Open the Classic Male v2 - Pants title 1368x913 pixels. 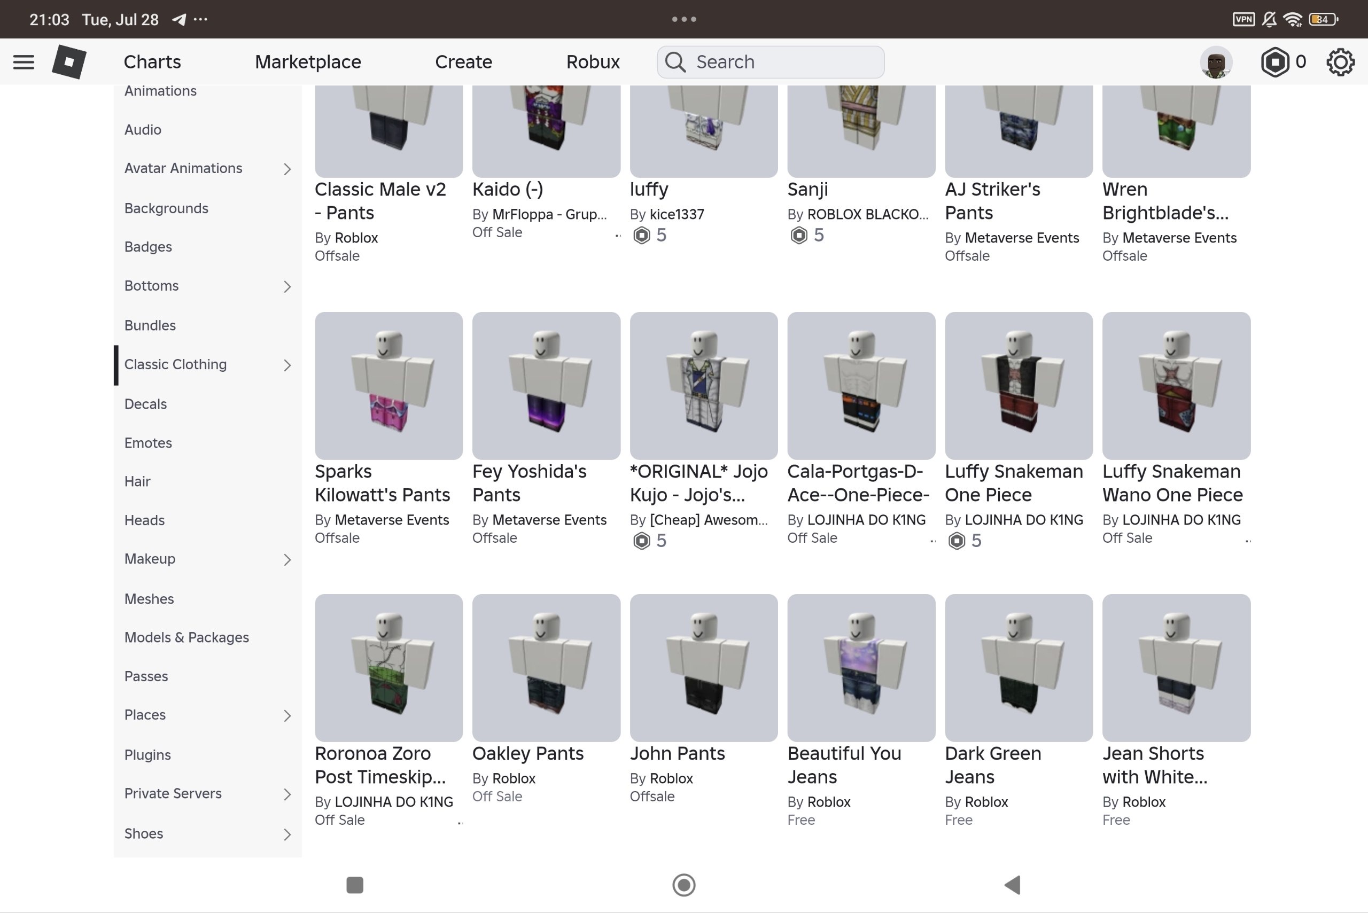click(380, 201)
